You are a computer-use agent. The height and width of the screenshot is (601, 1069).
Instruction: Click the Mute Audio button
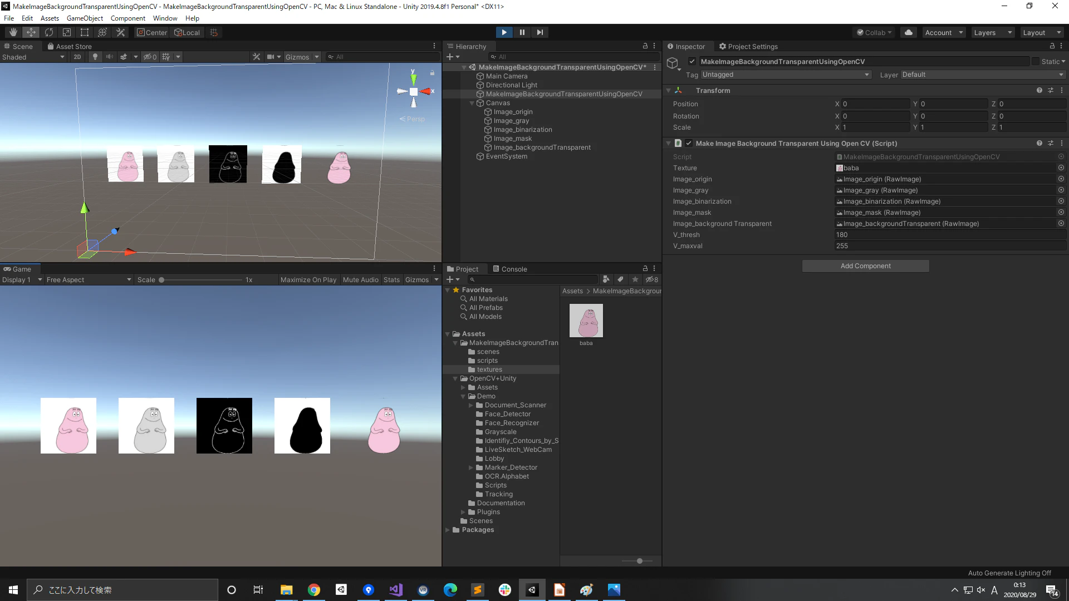click(x=361, y=279)
